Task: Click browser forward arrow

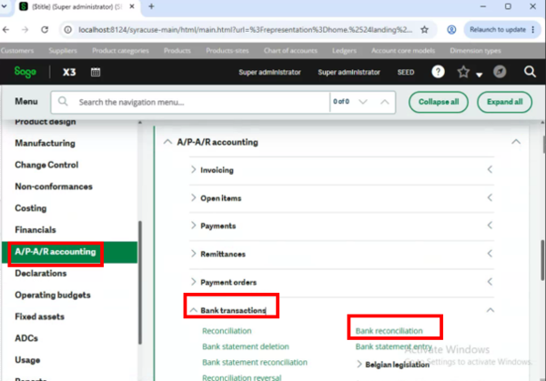Action: click(x=25, y=30)
